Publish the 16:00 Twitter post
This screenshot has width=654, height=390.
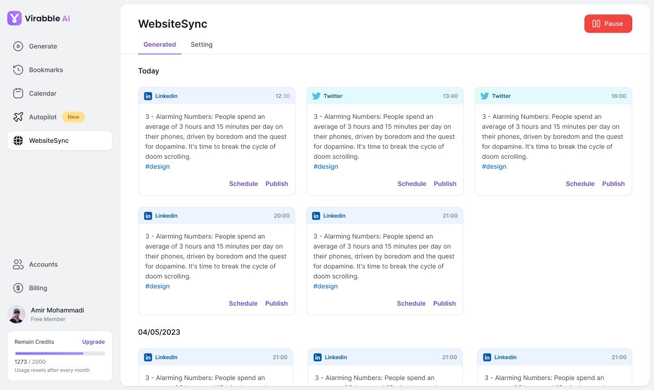[x=614, y=184]
